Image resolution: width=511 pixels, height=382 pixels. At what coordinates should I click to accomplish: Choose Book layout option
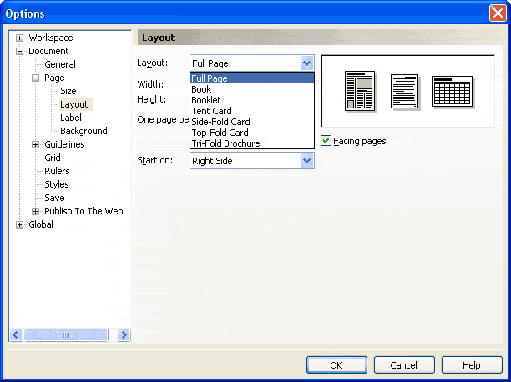click(x=252, y=89)
